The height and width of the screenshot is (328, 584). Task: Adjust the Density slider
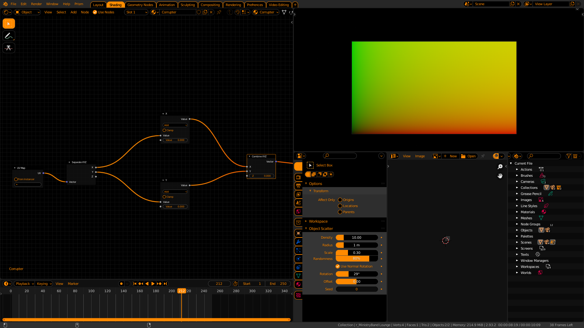pos(357,237)
